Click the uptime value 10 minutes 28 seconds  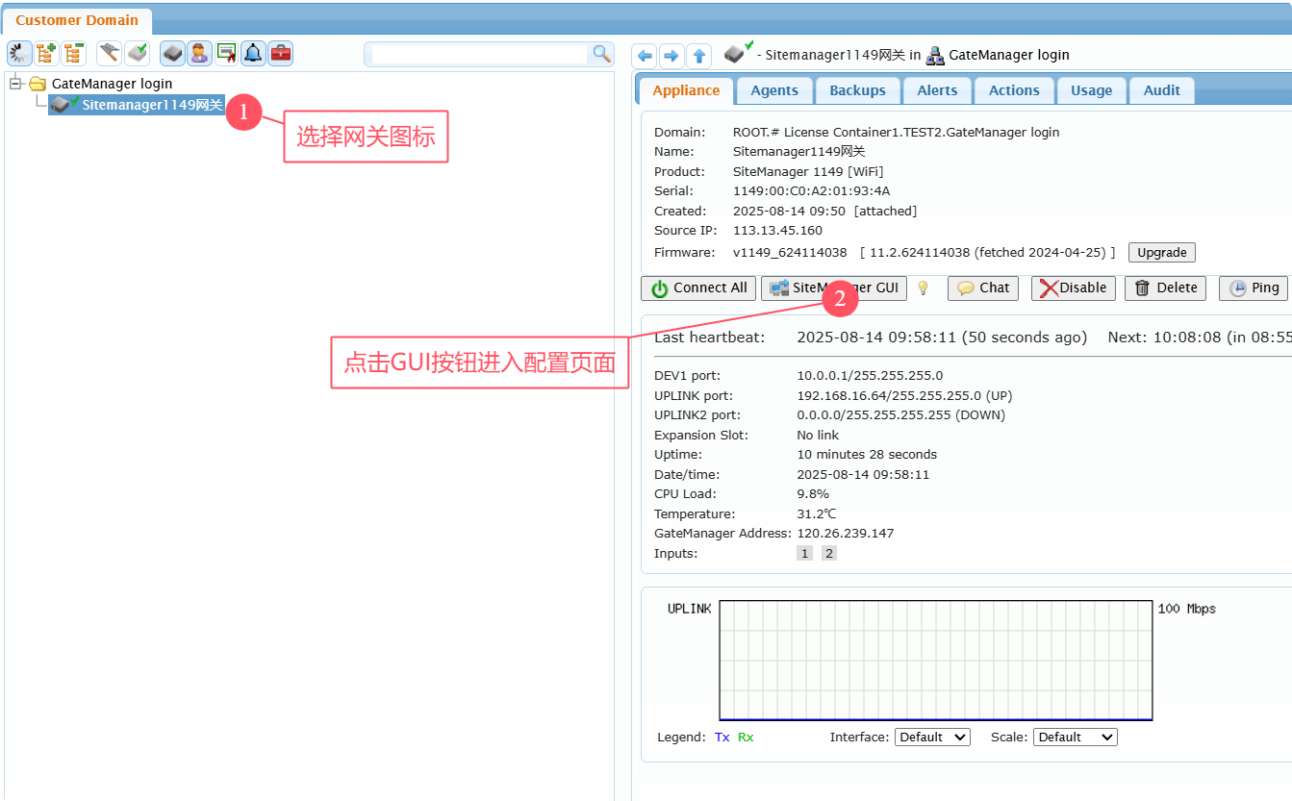(867, 454)
